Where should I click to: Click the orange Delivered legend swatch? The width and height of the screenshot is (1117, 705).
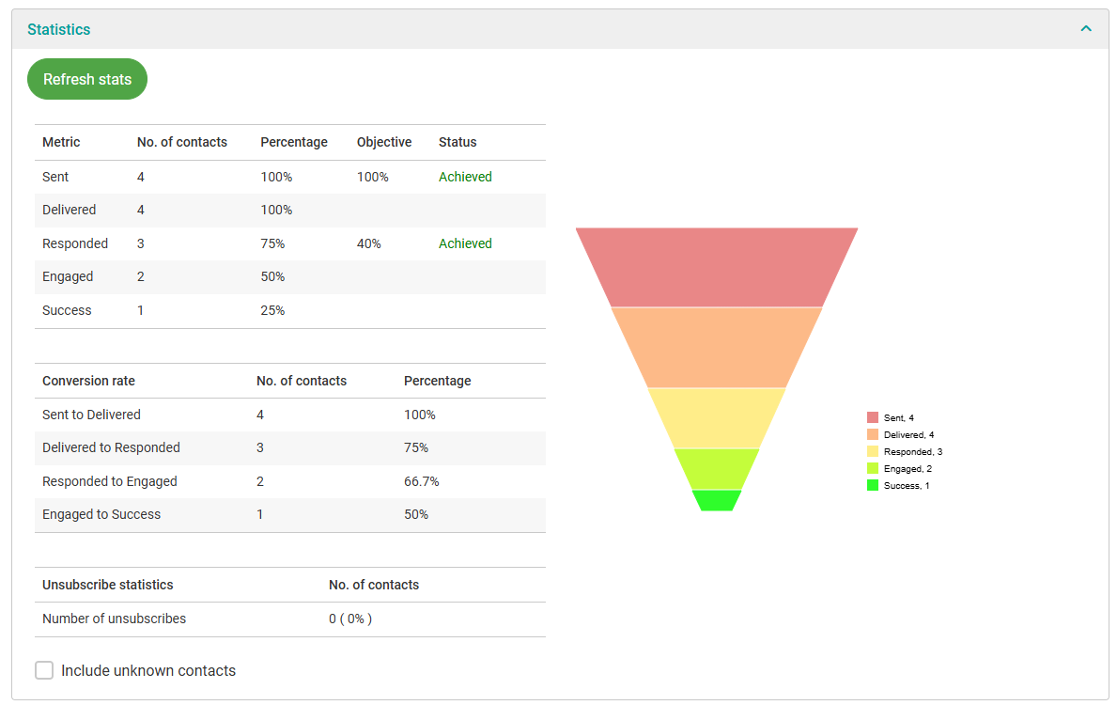pos(873,434)
